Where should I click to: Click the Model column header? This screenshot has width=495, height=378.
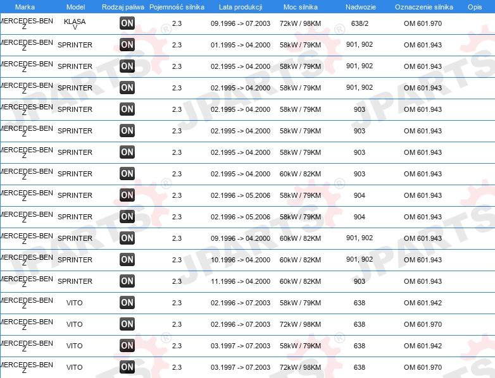tap(76, 7)
